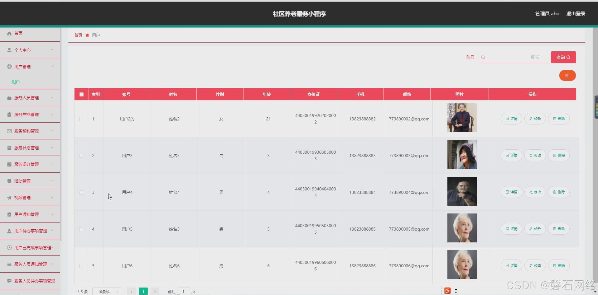The height and width of the screenshot is (295, 598).
Task: Open the 首页 sidebar menu item
Action: click(30, 33)
